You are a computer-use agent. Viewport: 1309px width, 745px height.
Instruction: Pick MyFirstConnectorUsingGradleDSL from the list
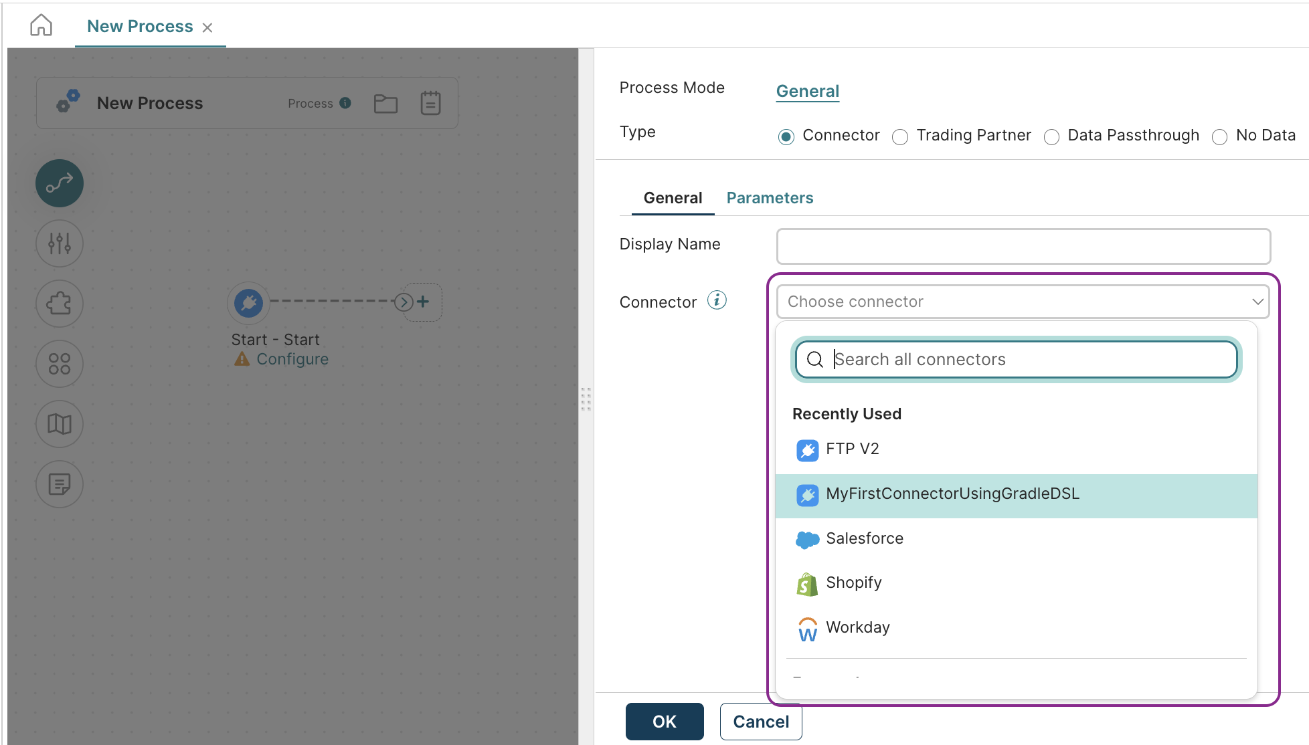tap(952, 494)
